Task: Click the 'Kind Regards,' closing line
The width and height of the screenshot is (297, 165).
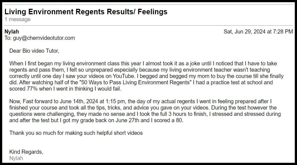Action: tap(26, 152)
